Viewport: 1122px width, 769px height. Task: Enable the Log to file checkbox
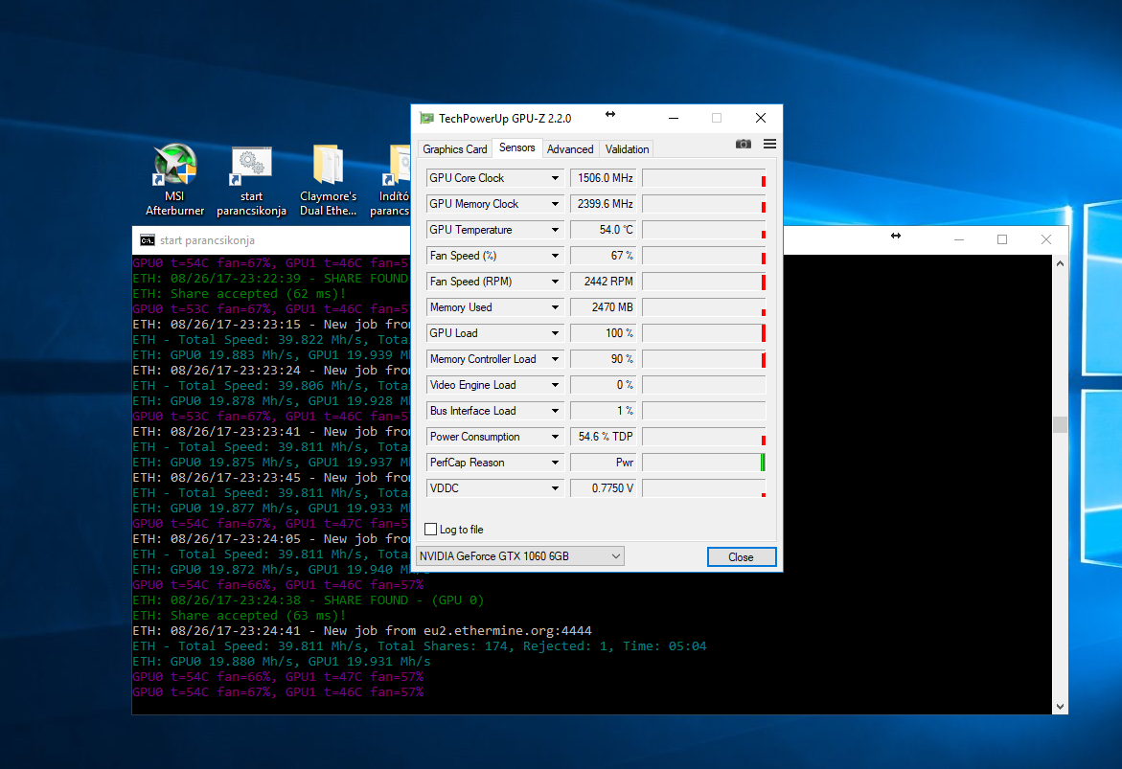click(x=431, y=530)
